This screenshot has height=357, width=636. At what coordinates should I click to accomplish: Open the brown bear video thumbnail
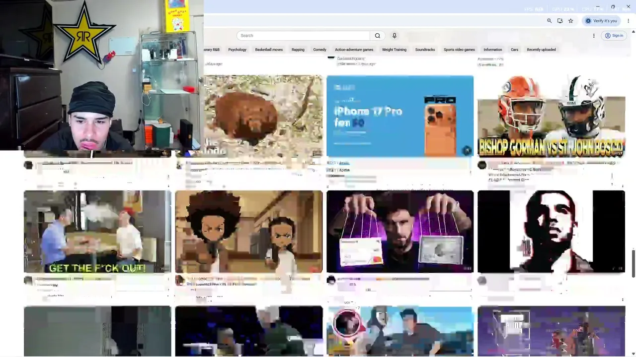[263, 116]
